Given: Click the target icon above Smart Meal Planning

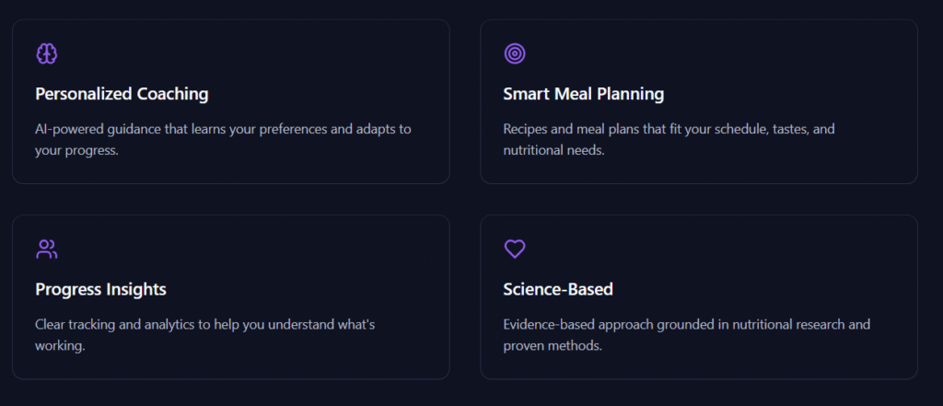Looking at the screenshot, I should [x=515, y=53].
